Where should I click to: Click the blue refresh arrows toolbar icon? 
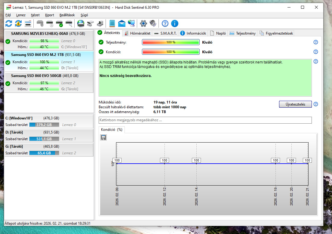tap(9, 23)
